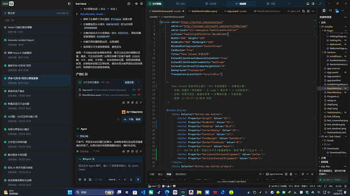Click Windows Start button

click(x=70, y=192)
